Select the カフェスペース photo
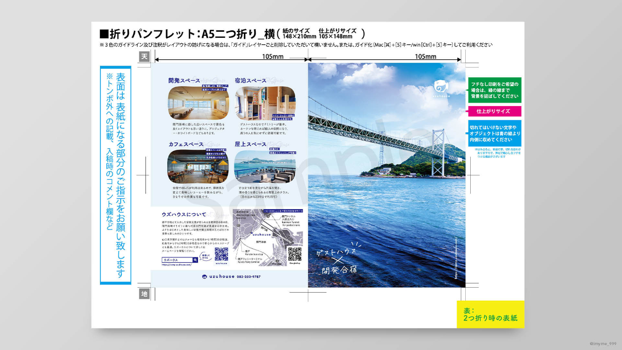622x350 pixels. tap(198, 166)
